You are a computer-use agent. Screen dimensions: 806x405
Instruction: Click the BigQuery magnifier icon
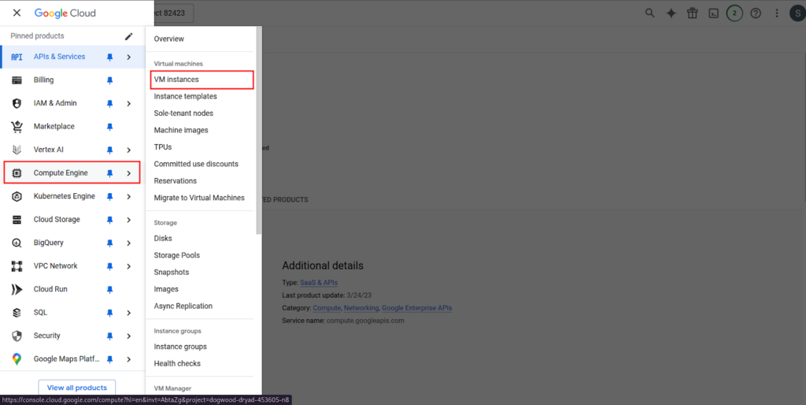17,243
